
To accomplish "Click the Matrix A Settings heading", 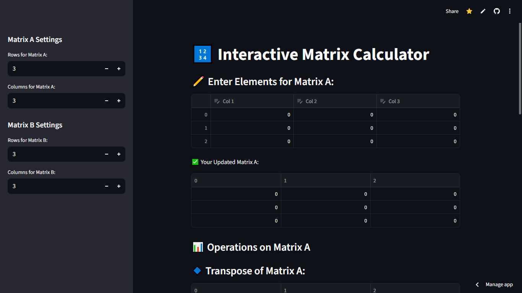I will click(35, 40).
